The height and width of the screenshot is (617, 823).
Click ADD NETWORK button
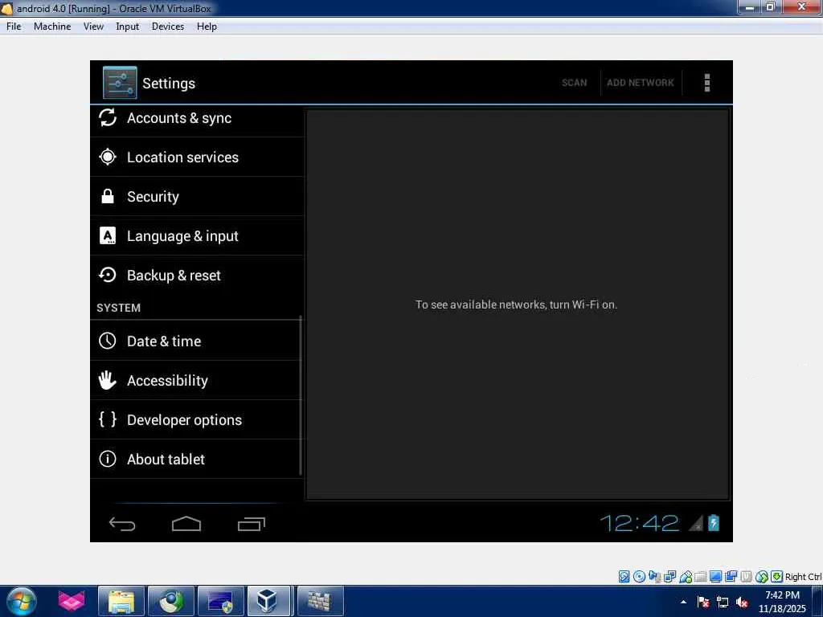pyautogui.click(x=641, y=83)
